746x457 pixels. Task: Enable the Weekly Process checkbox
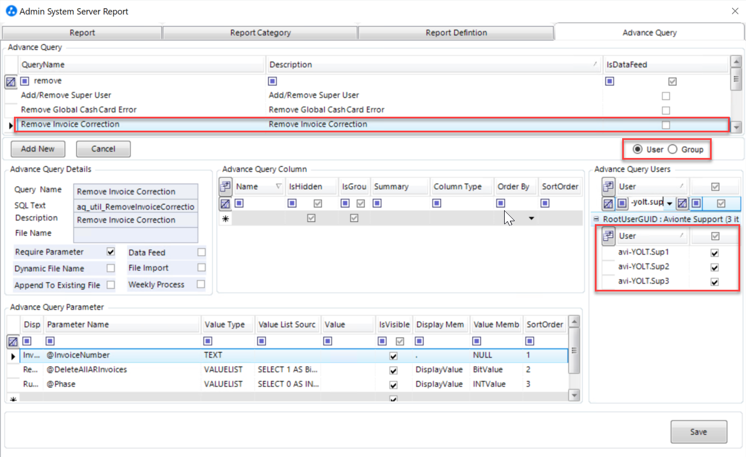point(201,285)
